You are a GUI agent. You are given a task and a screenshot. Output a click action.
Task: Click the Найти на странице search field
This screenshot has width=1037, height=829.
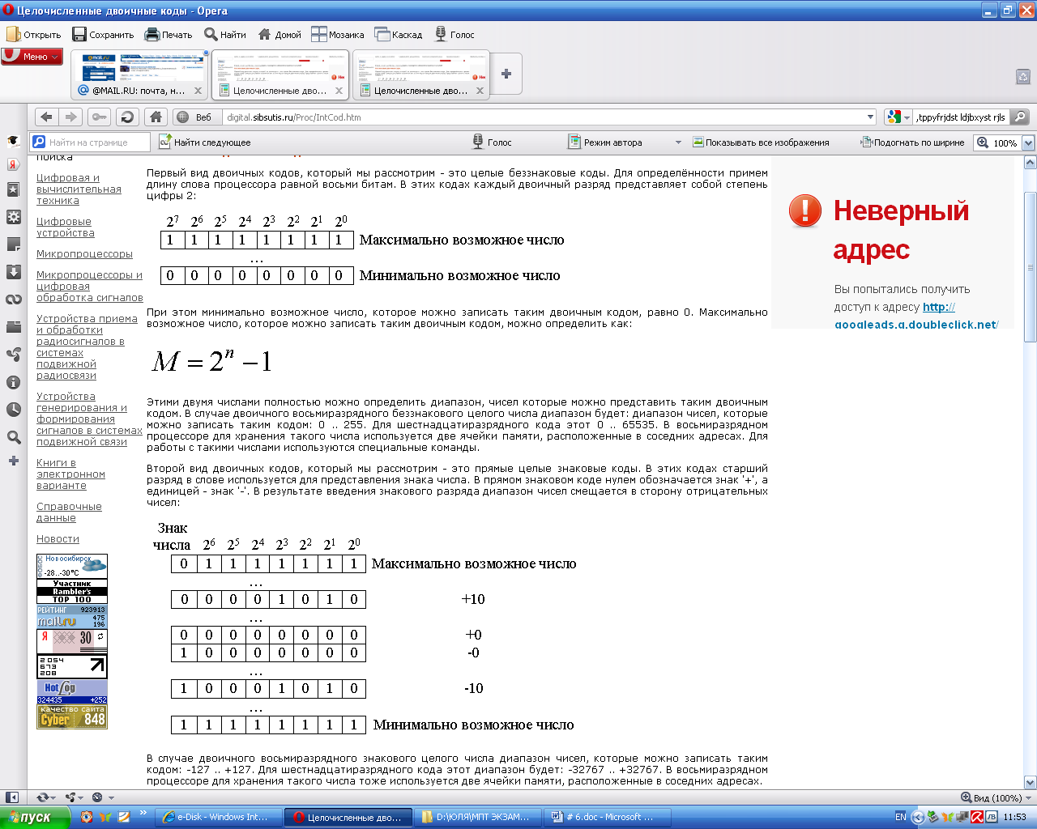pos(90,142)
